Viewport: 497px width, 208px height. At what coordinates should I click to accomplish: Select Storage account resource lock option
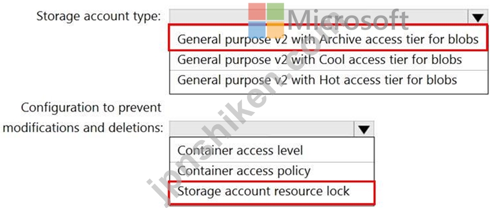point(272,192)
